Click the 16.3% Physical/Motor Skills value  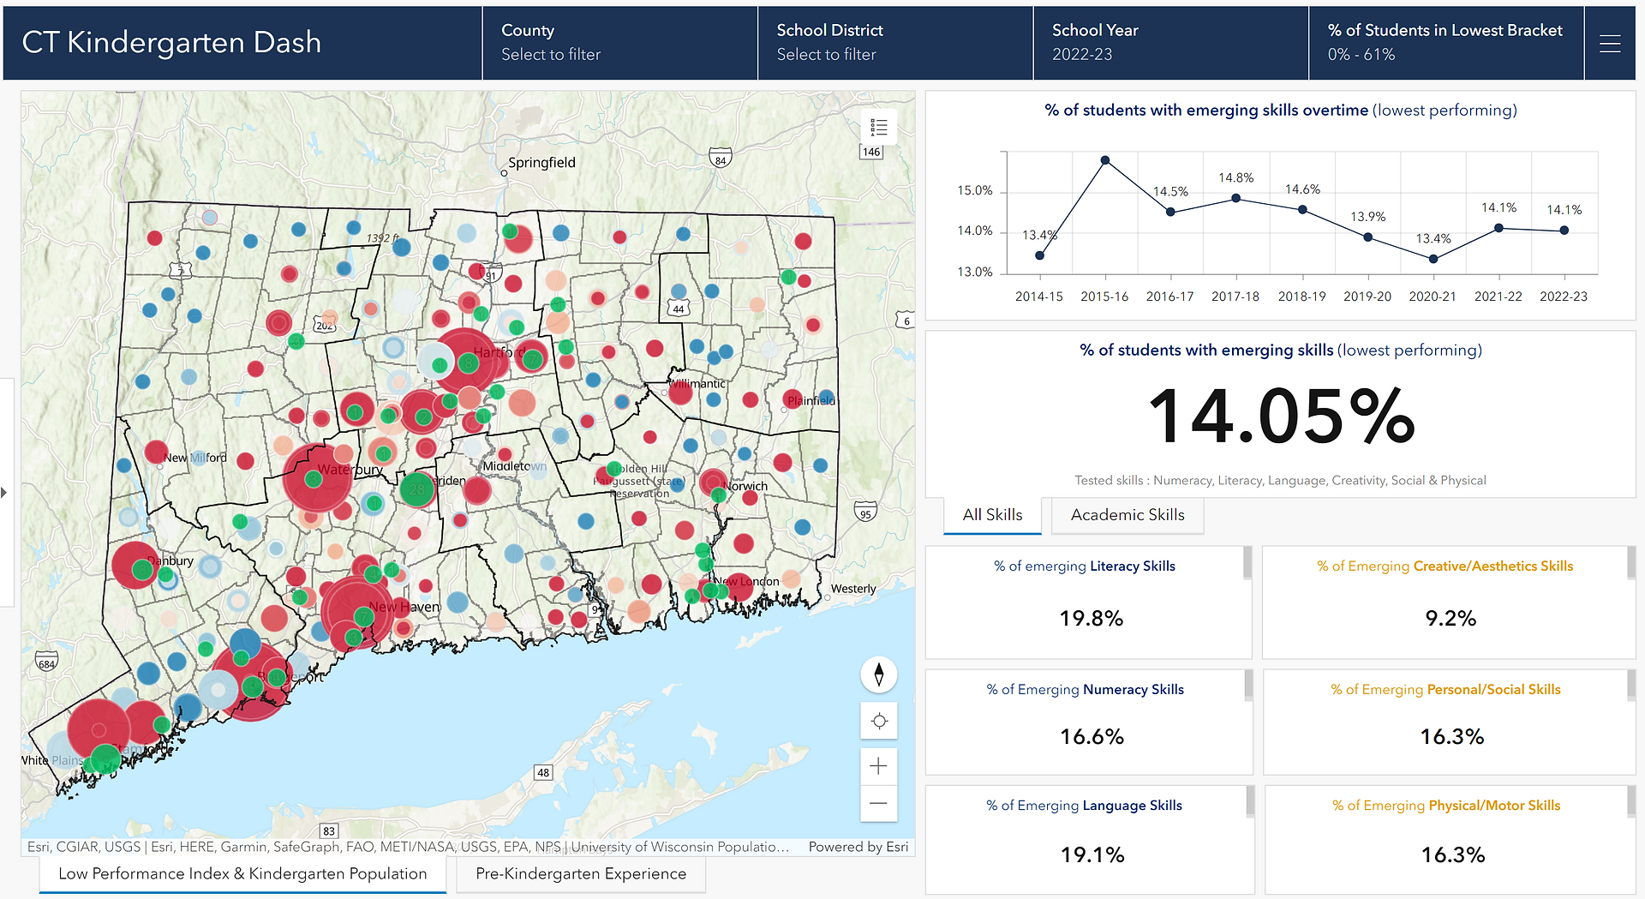tap(1453, 855)
